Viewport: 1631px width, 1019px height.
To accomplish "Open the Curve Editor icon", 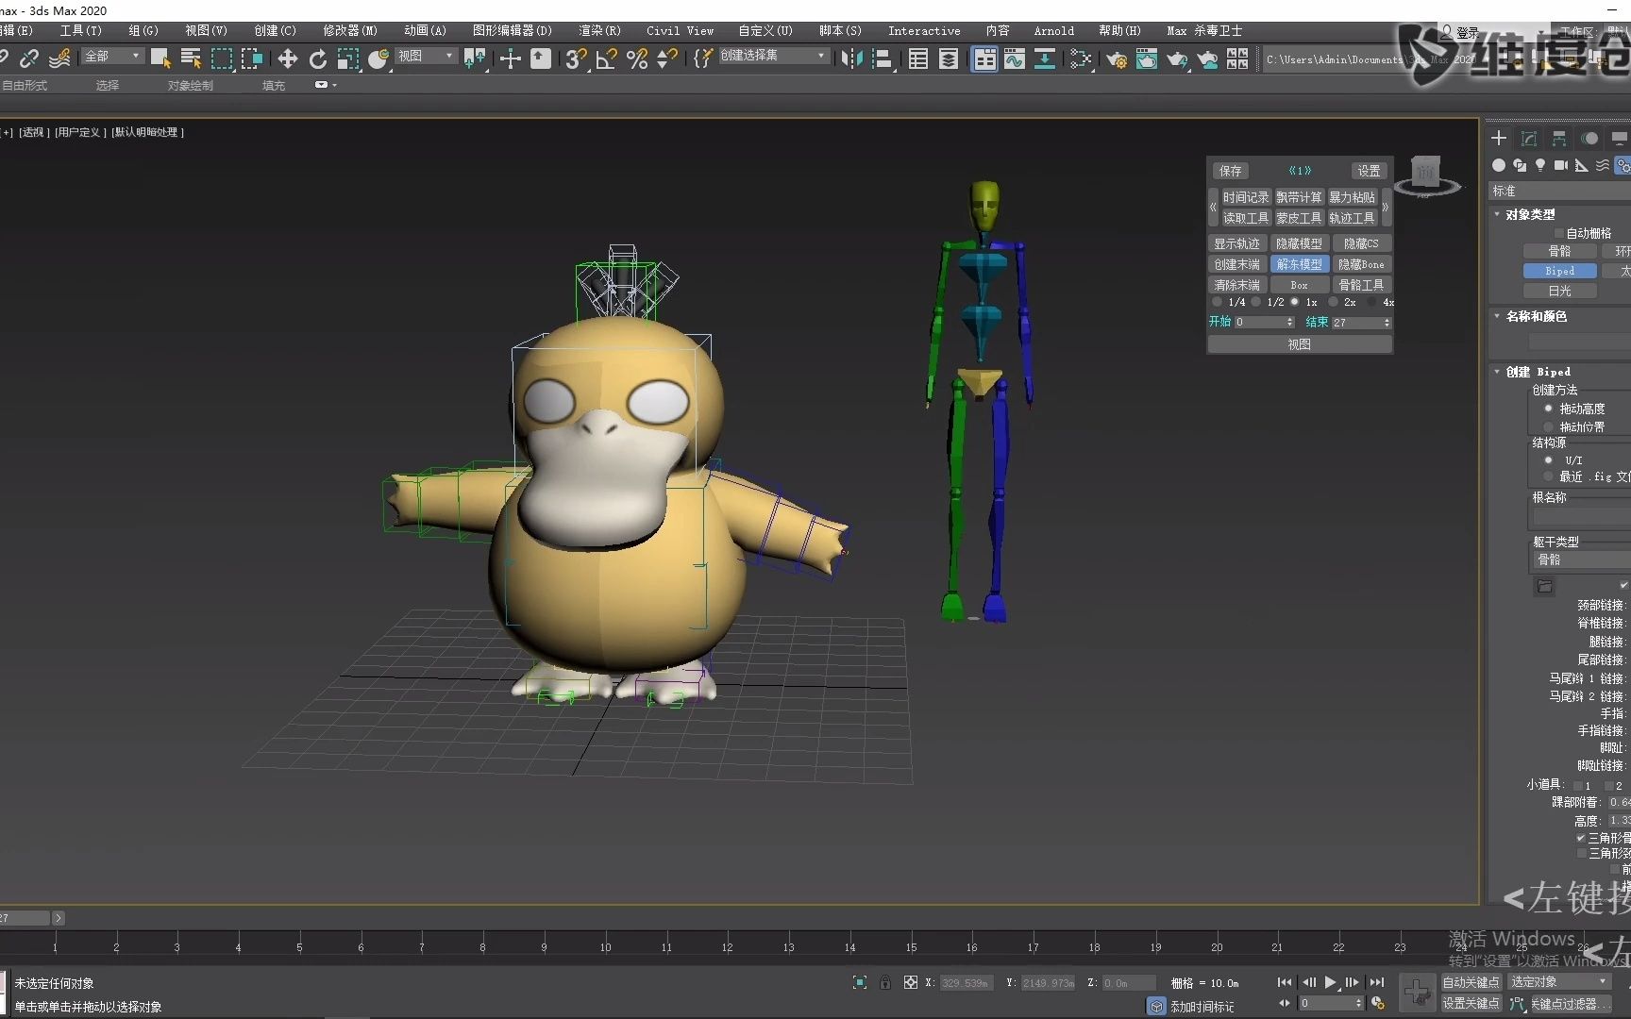I will tap(1015, 58).
